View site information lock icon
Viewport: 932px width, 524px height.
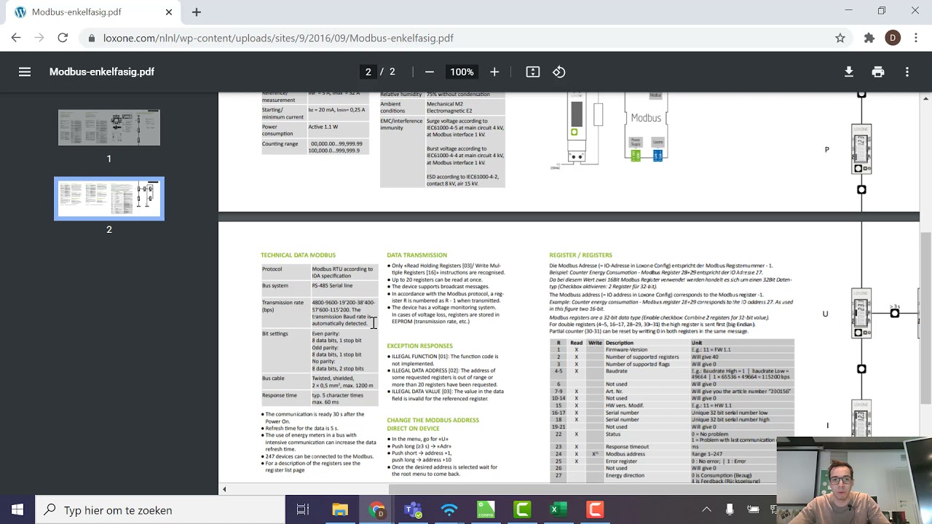pos(91,38)
